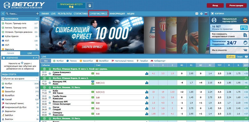
Task: Star the Нагоя vs Сендай match
Action: click(x=50, y=108)
